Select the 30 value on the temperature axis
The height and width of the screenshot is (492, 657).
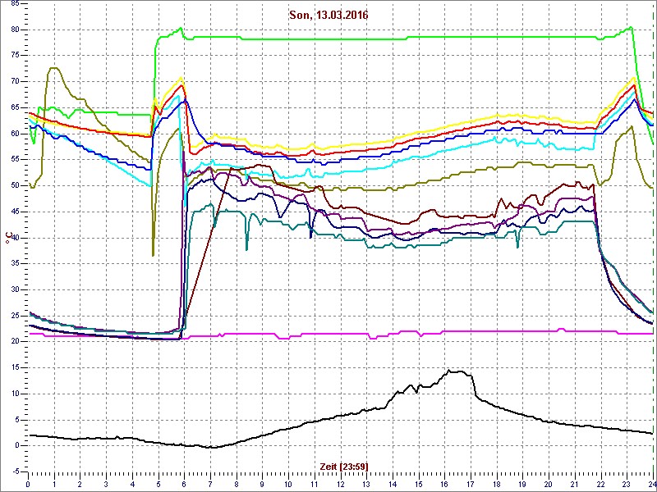click(14, 289)
